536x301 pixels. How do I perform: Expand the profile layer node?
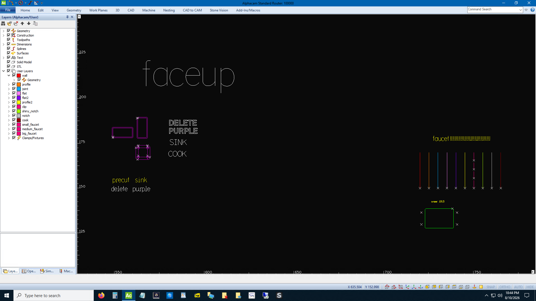(9, 84)
